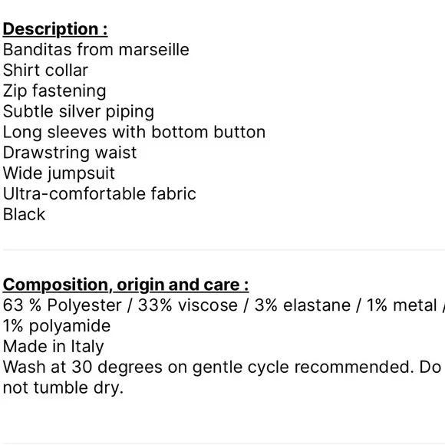Click the 3% elastane text
Viewport: 445px width, 445px height.
tap(302, 305)
